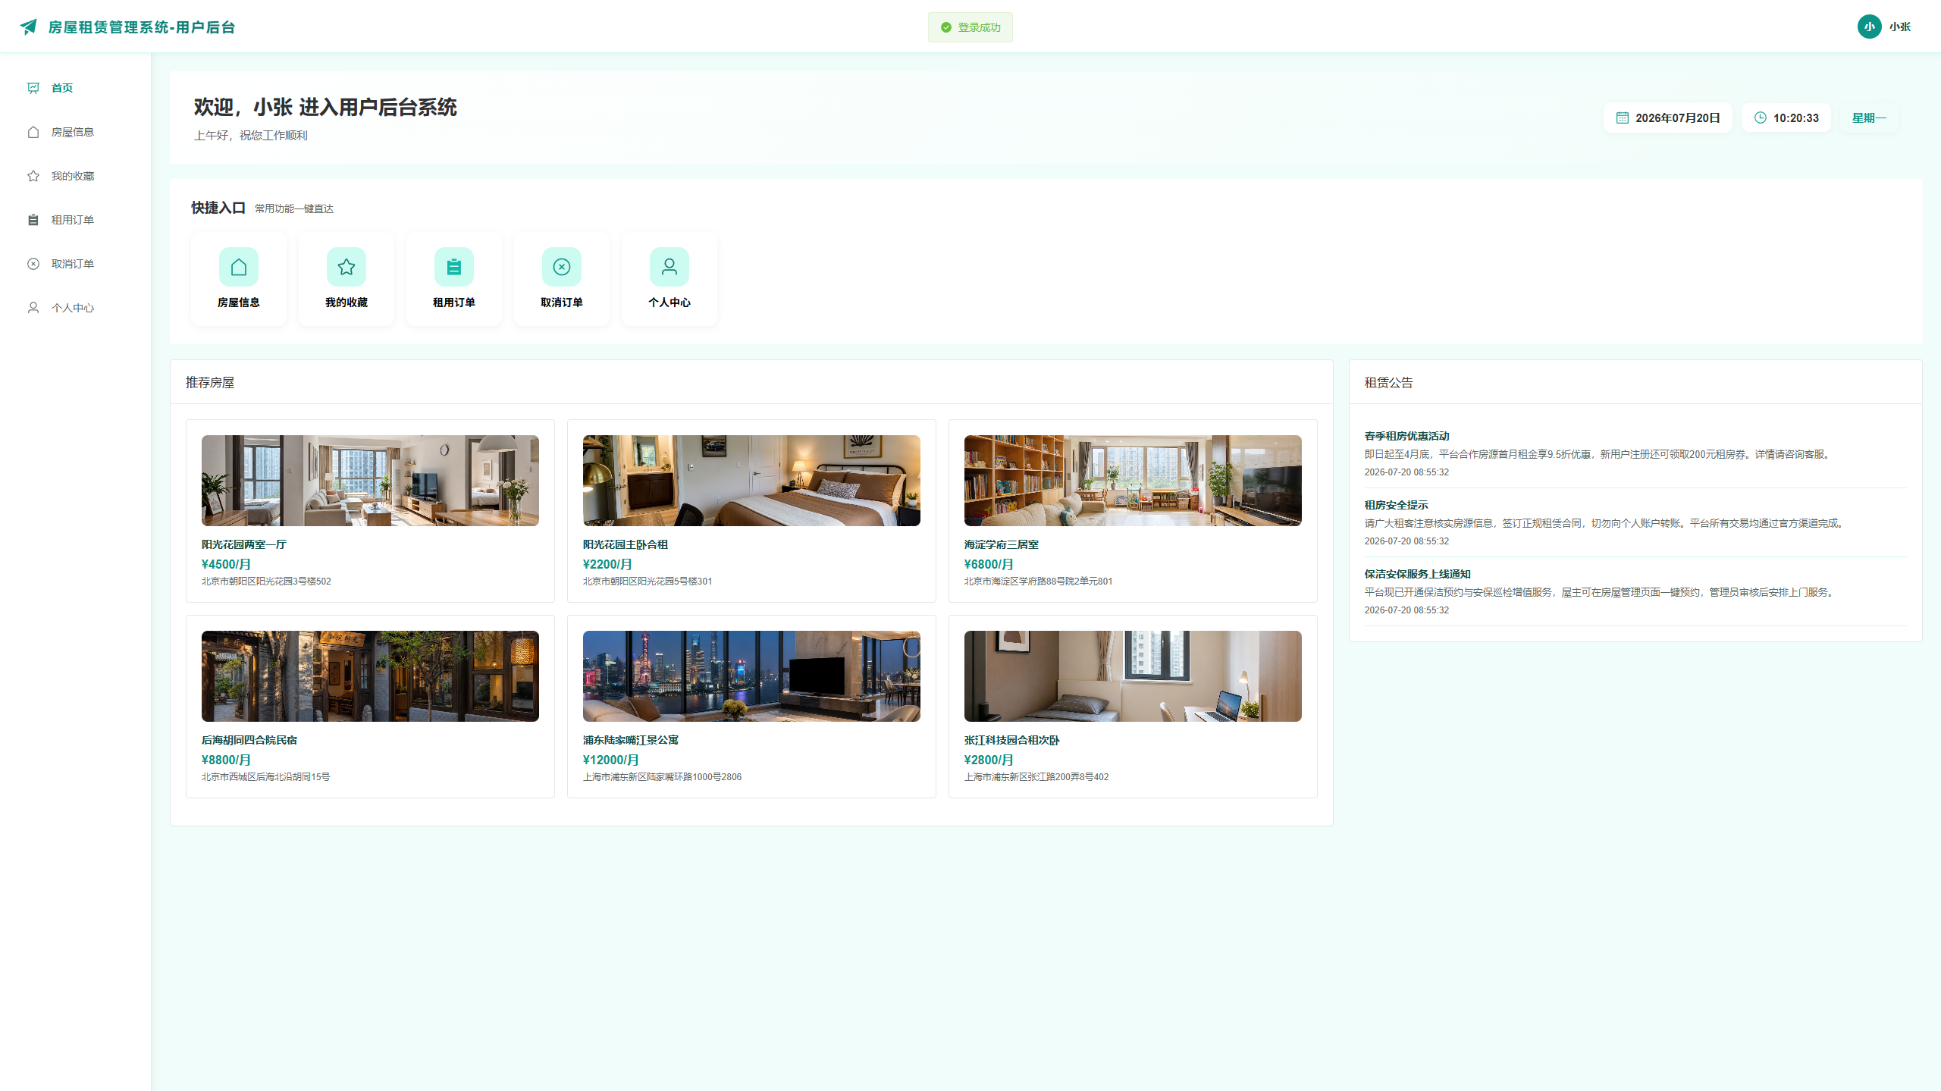Open 房屋信息 quick entry house icon
Viewport: 1941px width, 1091px height.
coord(239,267)
